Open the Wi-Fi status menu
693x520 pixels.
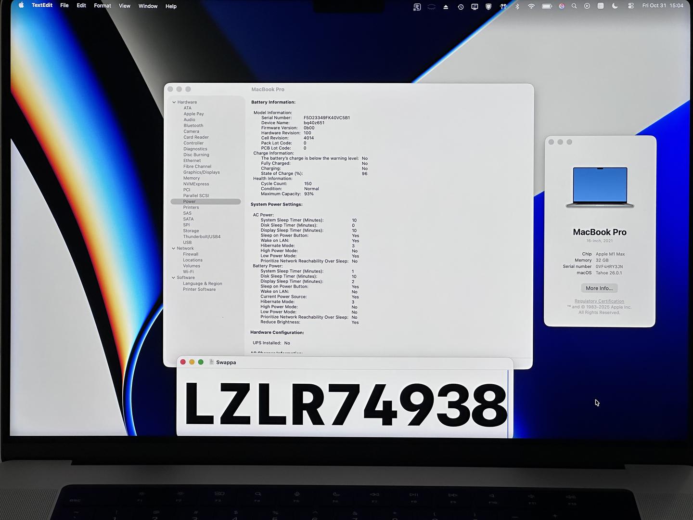point(531,6)
